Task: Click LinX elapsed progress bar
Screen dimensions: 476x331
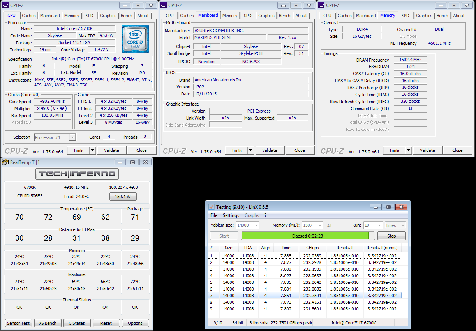Action: coord(308,236)
